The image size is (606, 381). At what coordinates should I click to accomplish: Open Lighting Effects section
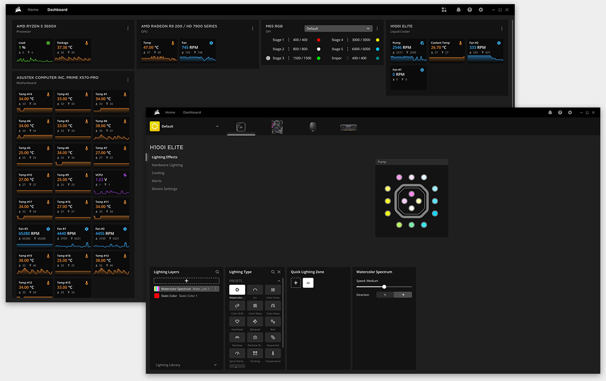pyautogui.click(x=165, y=157)
